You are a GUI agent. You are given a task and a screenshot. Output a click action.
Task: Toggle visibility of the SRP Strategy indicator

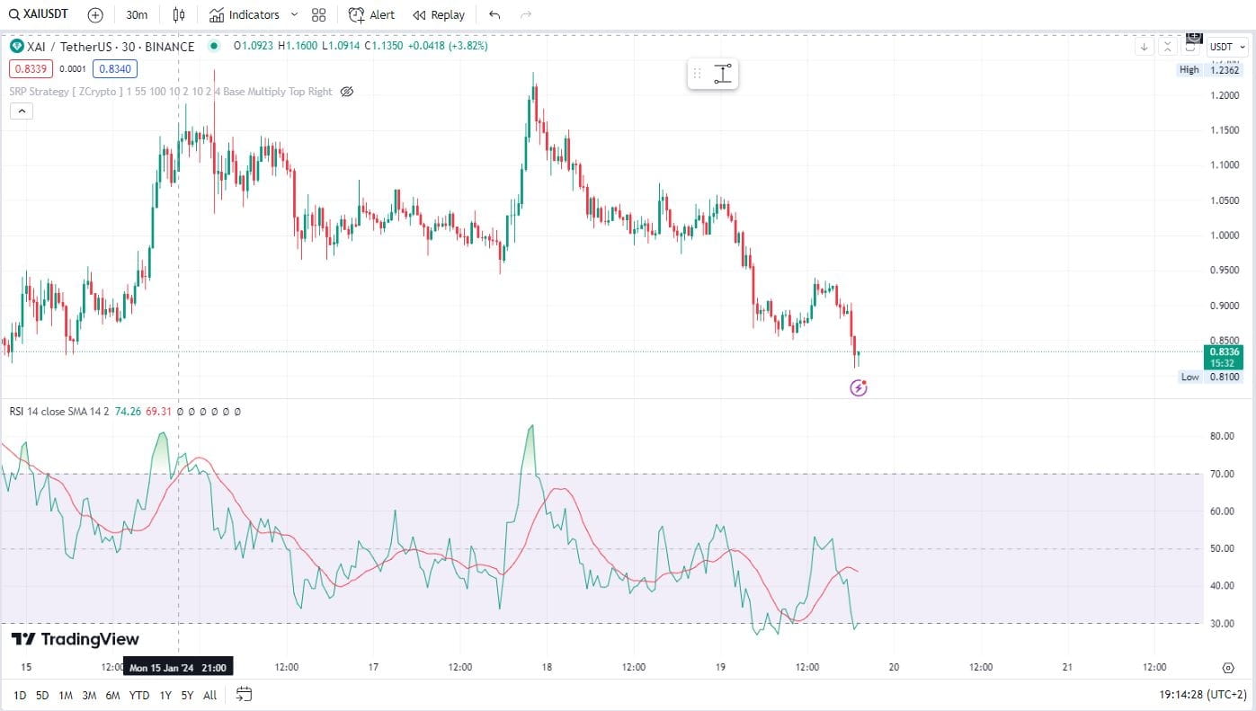347,91
